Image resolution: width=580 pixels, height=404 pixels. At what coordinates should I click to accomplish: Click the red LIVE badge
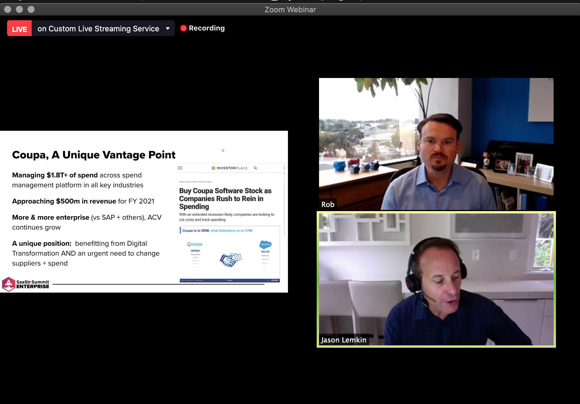(x=19, y=29)
